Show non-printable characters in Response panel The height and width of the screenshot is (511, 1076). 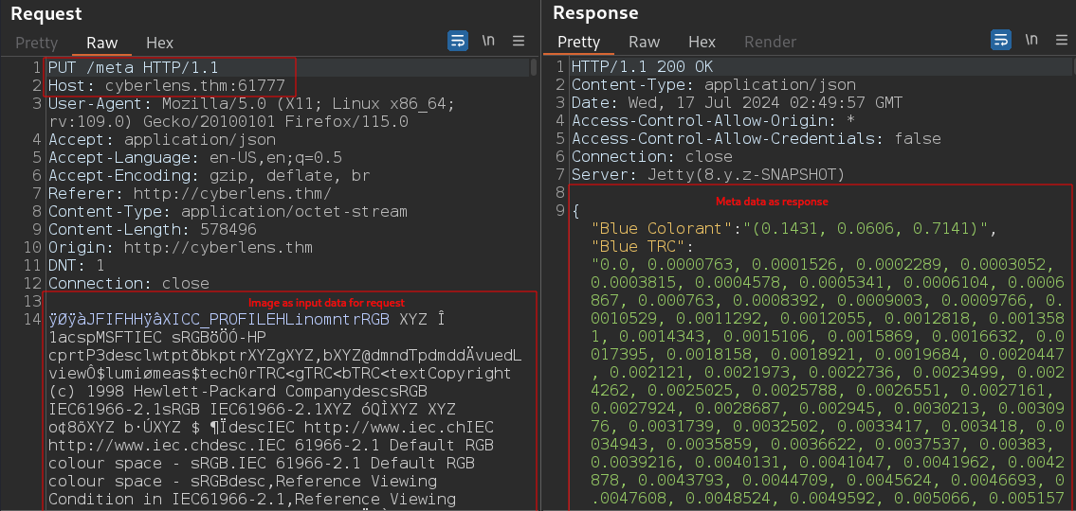1031,40
